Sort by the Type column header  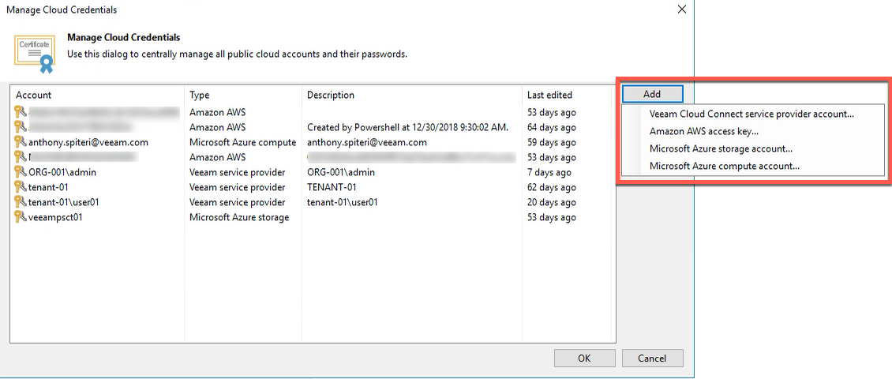(243, 95)
